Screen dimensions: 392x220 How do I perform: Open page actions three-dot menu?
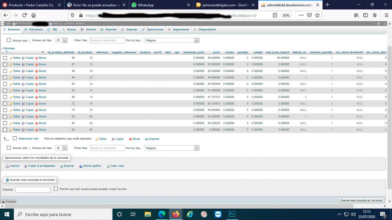[x=301, y=15]
